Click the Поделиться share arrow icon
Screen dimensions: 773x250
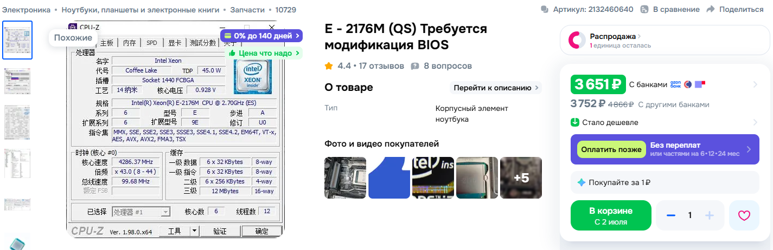coord(711,9)
